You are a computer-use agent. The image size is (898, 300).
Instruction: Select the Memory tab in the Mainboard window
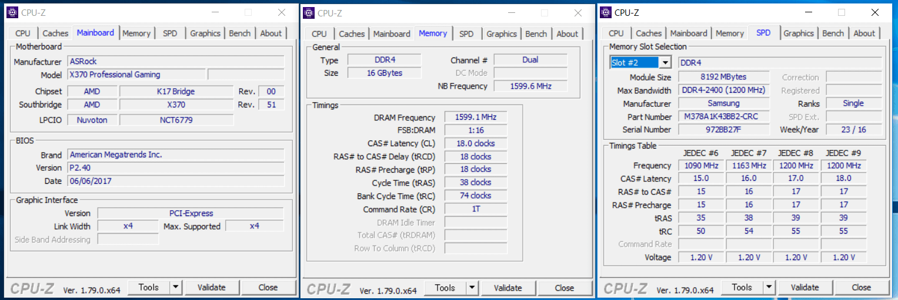[x=136, y=33]
